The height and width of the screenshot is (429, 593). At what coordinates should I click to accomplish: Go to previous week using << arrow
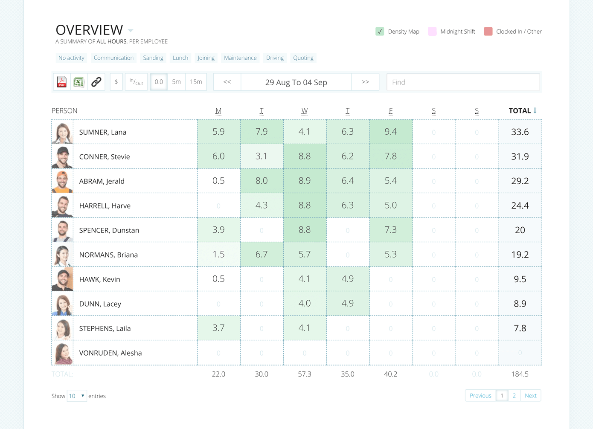[x=227, y=82]
